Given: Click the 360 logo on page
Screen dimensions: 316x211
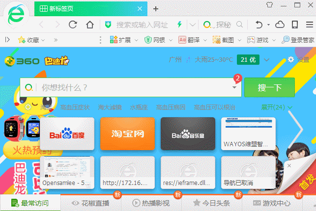Looking at the screenshot, I should pos(22,61).
